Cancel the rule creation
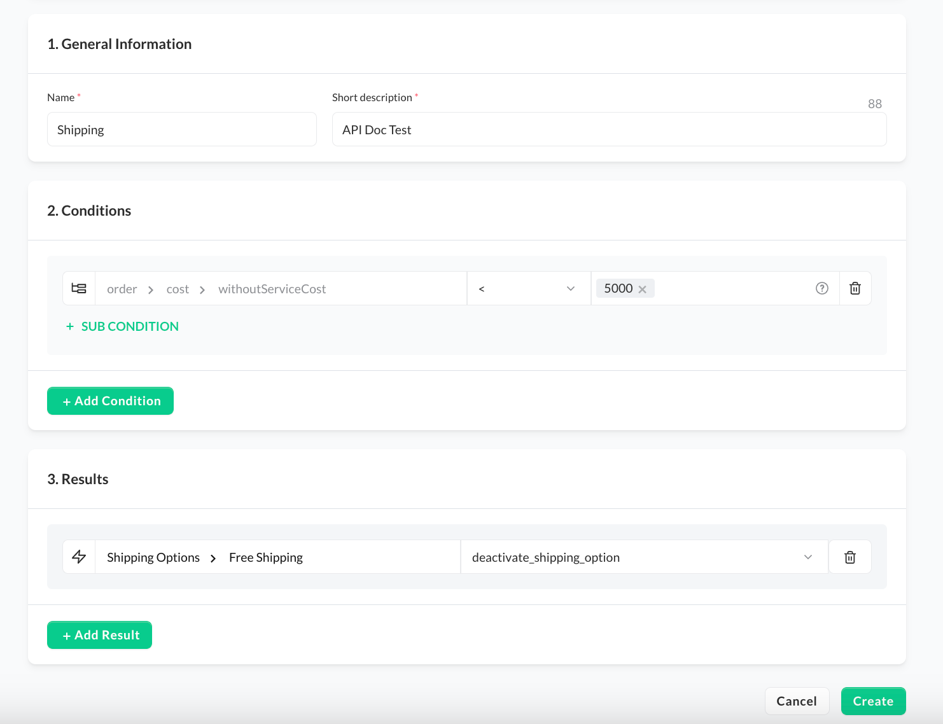943x724 pixels. pos(796,701)
